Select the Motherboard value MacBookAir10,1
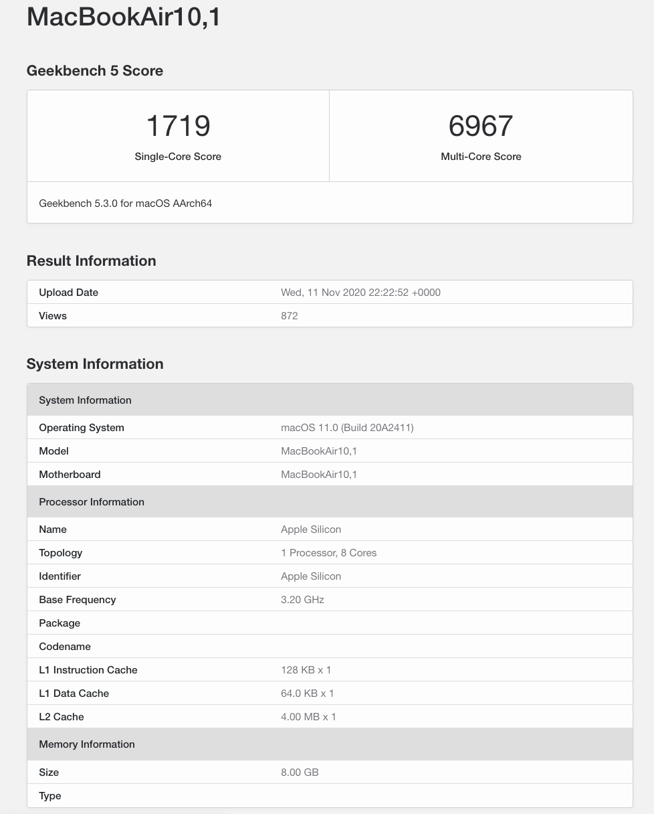 point(319,475)
